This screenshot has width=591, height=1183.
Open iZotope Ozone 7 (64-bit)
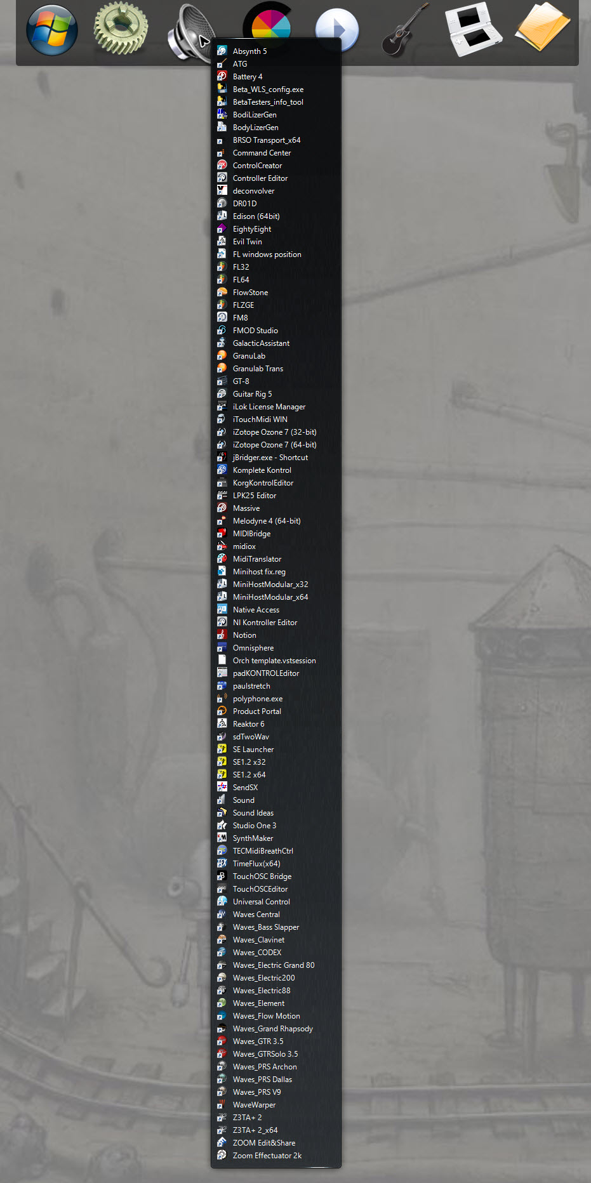pos(274,445)
